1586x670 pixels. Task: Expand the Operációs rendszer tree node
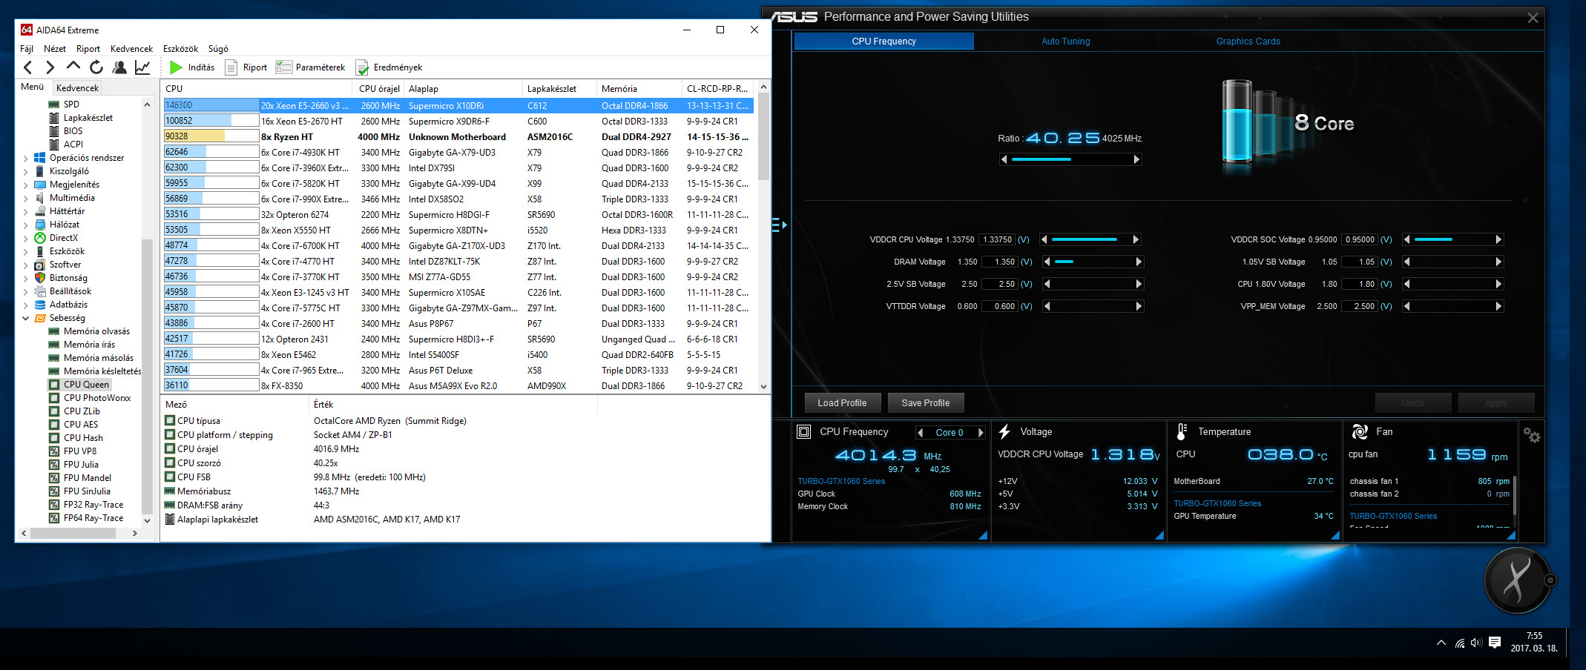26,158
